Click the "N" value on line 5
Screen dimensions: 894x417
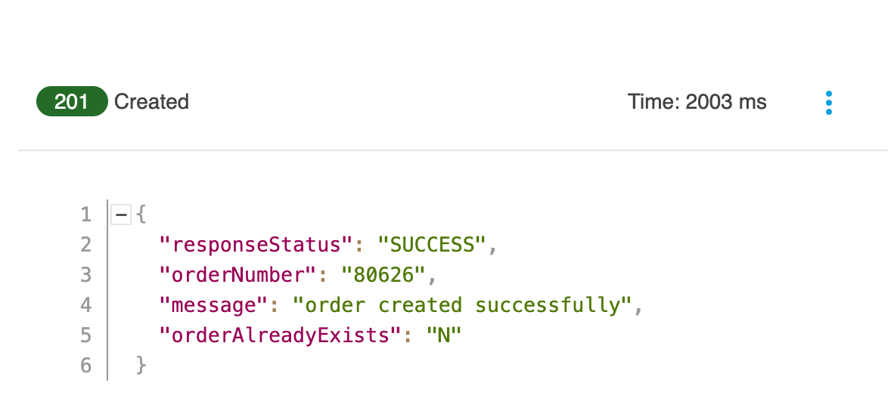point(443,335)
